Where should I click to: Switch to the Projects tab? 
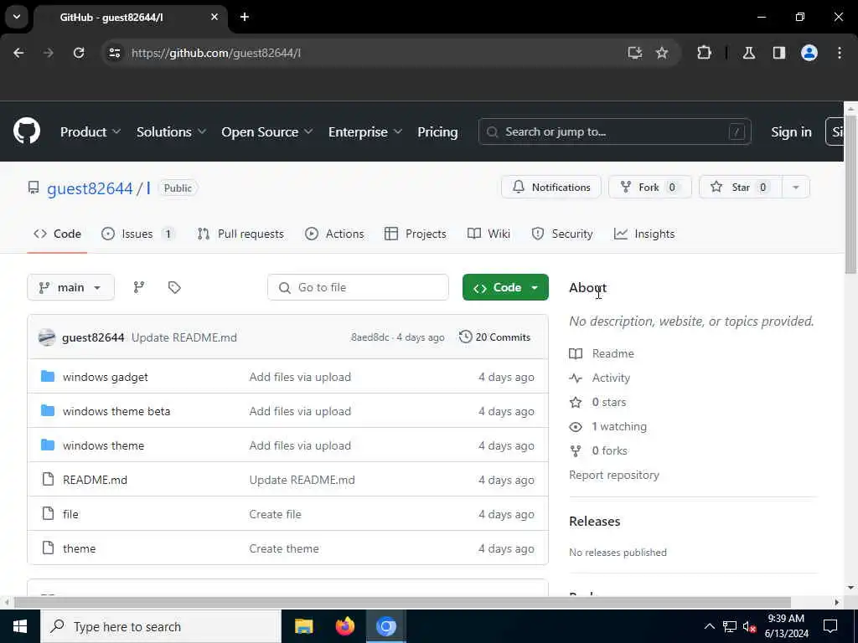[x=416, y=234]
